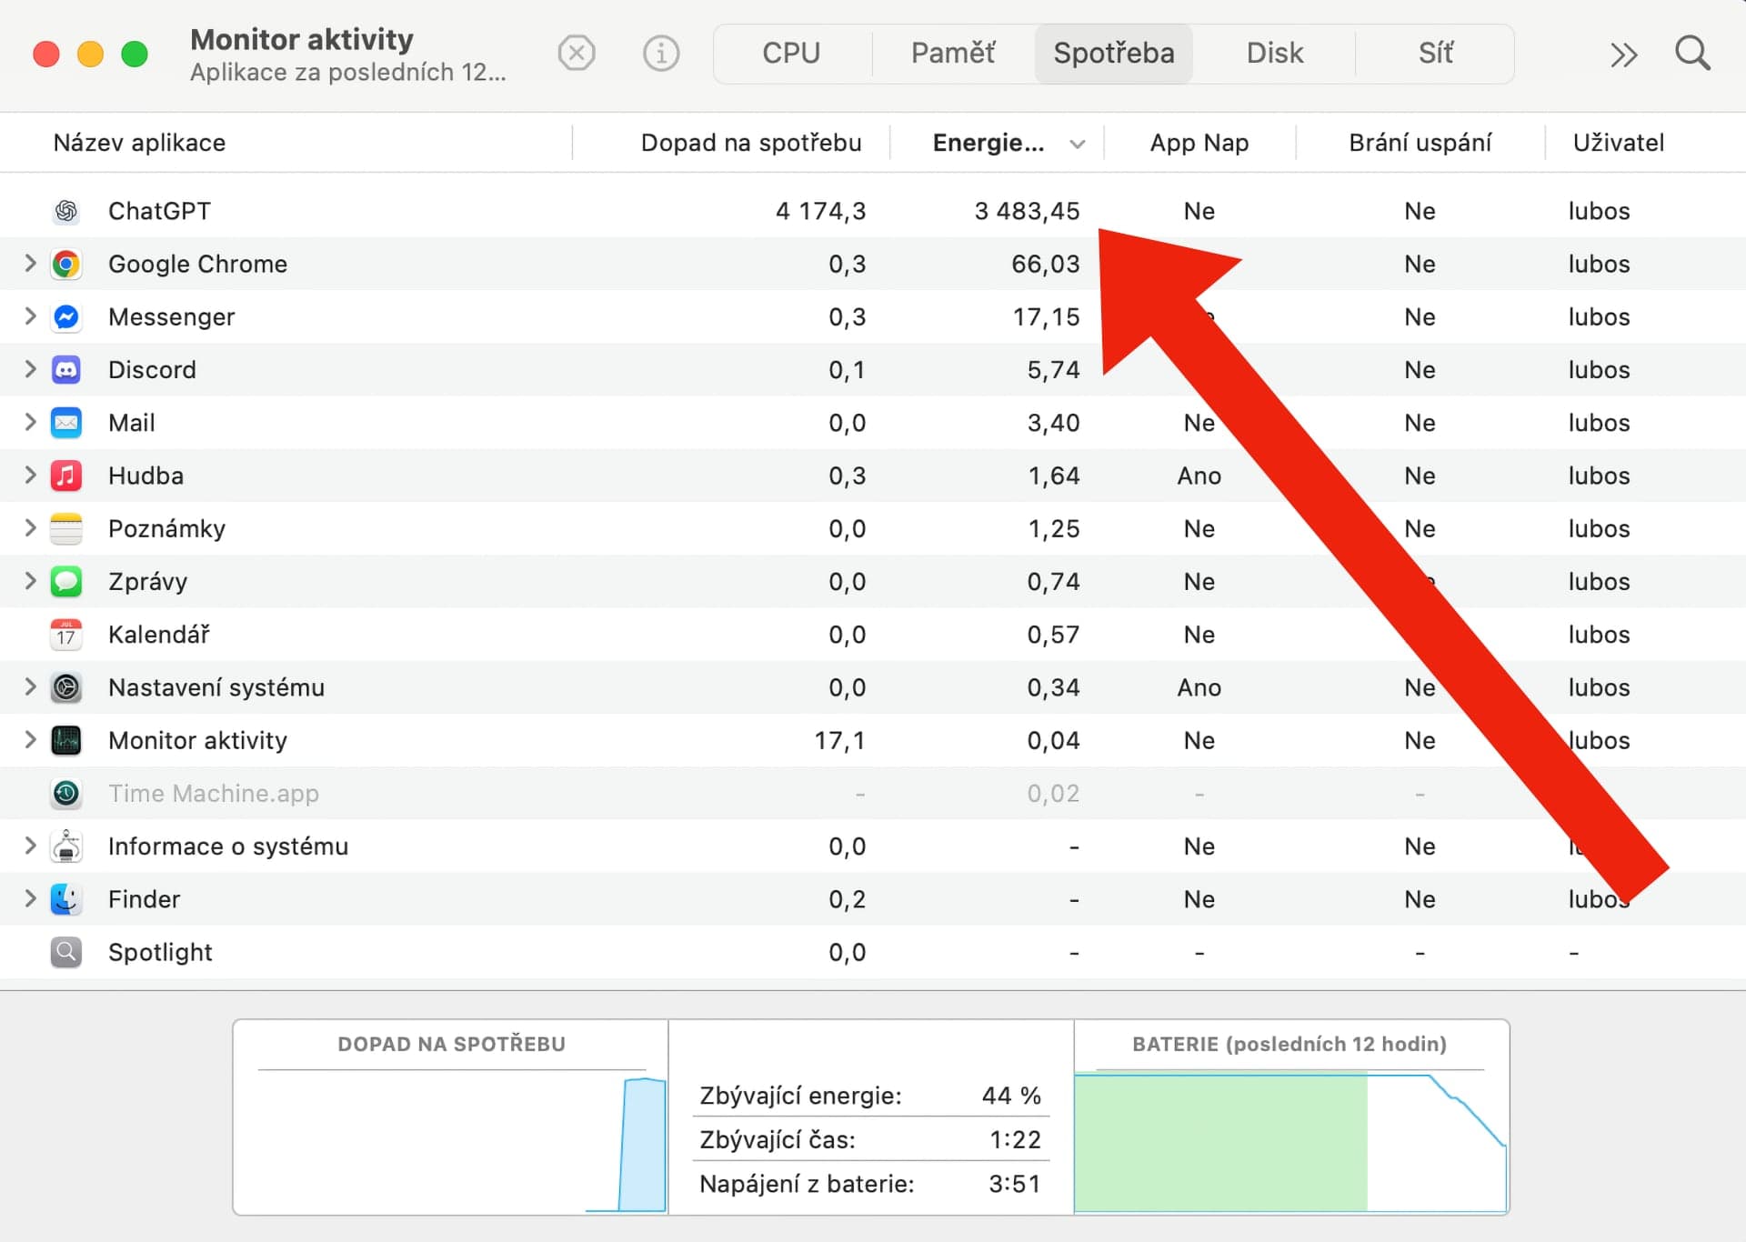1746x1242 pixels.
Task: Click the stop process X icon
Action: pyautogui.click(x=577, y=54)
